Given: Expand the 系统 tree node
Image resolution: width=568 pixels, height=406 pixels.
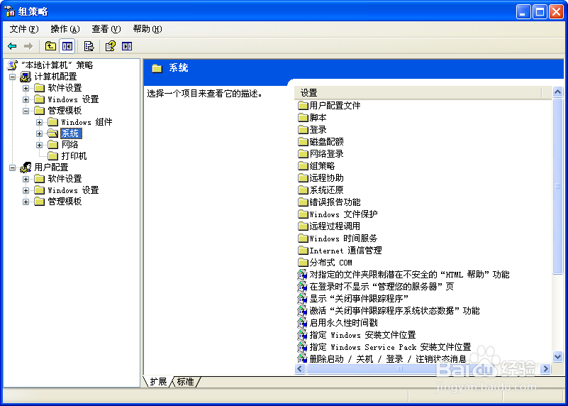Looking at the screenshot, I should click(40, 133).
